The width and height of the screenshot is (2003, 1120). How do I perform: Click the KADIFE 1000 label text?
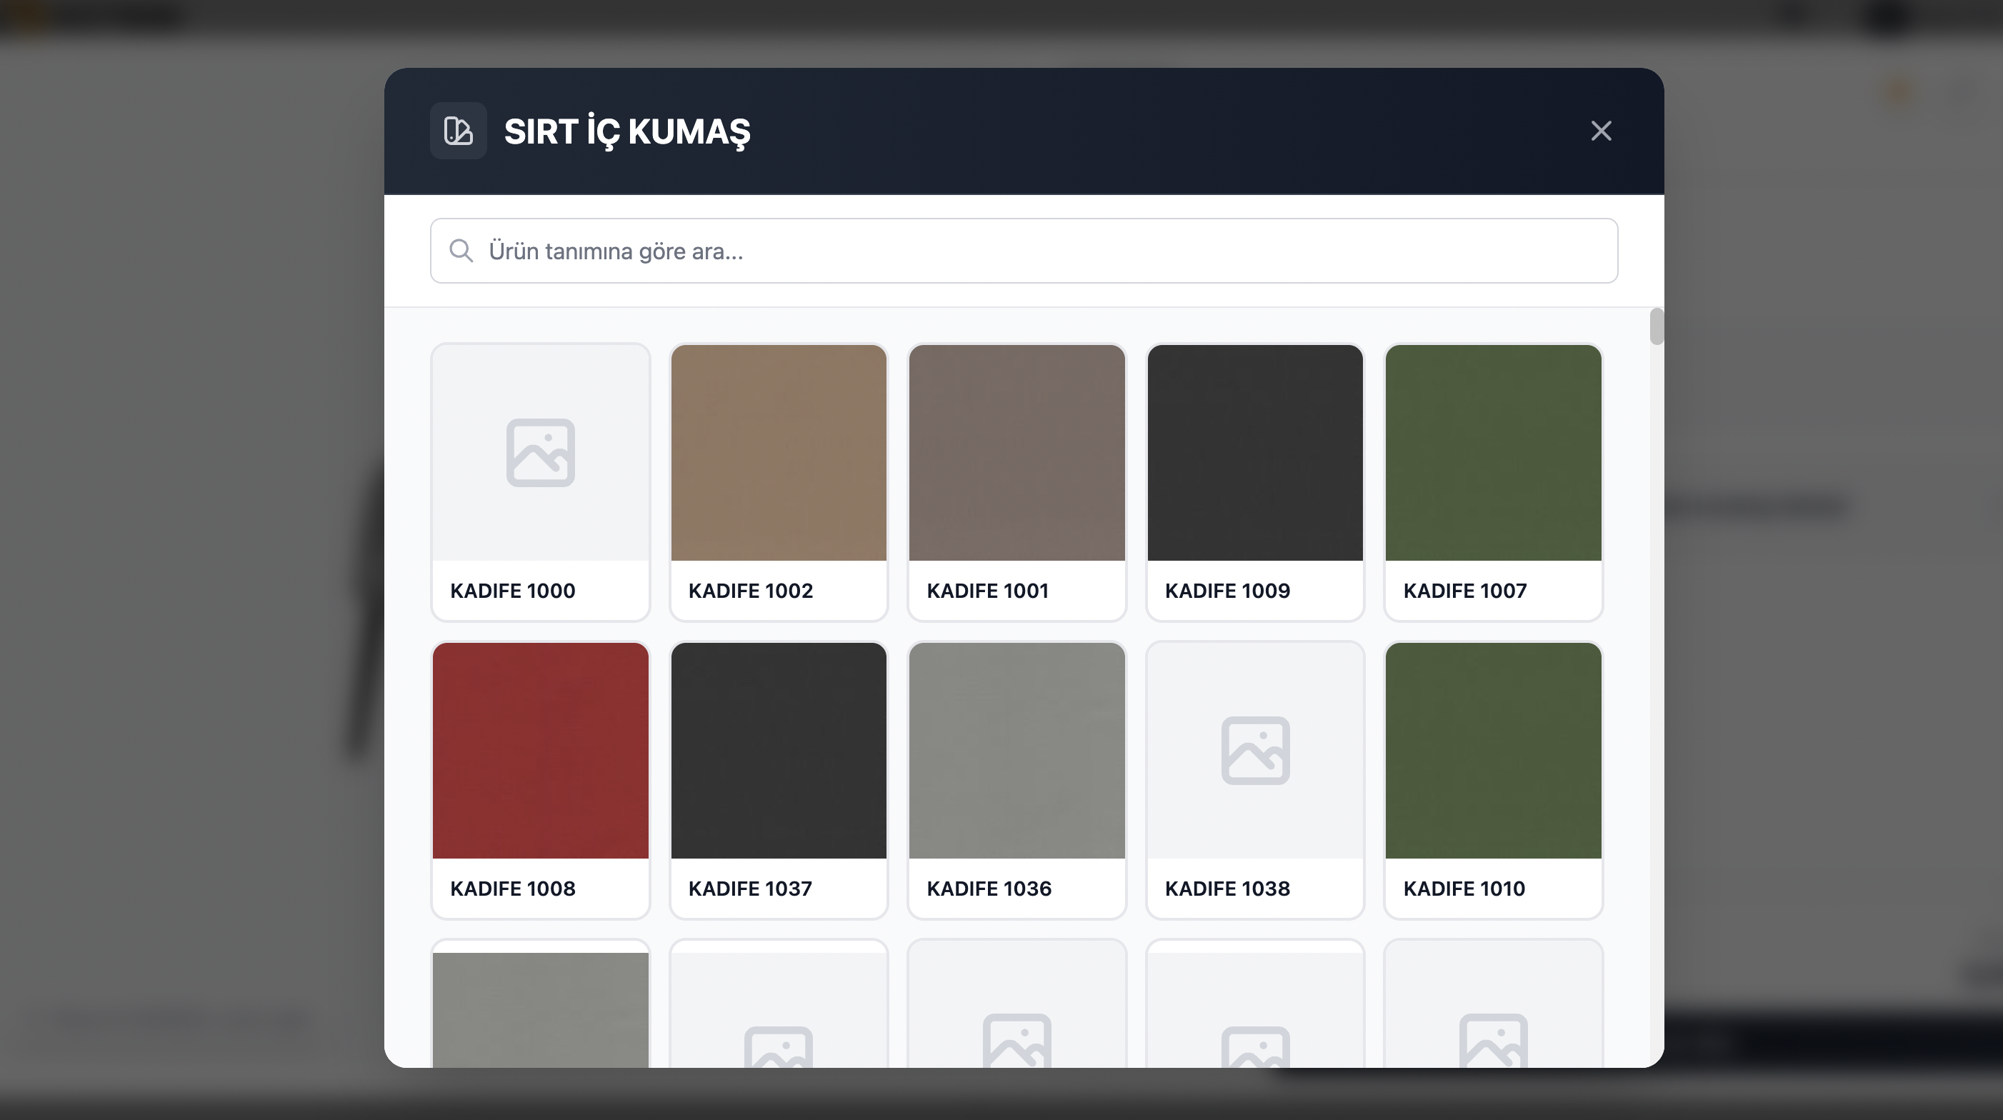point(512,591)
